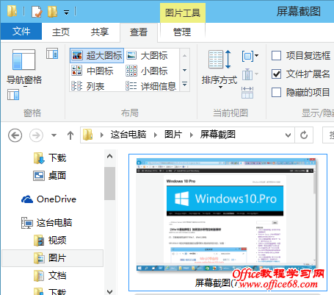Viewport: 334px width, 295px height.
Task: Switch to the 主页 ribbon tab
Action: tap(61, 32)
